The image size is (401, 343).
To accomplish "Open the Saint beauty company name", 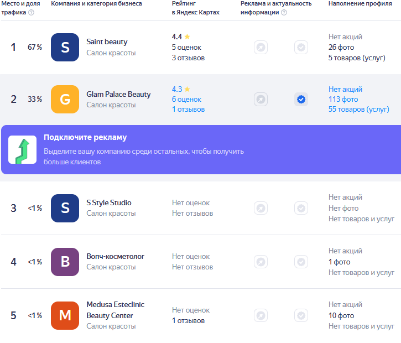I will click(107, 42).
